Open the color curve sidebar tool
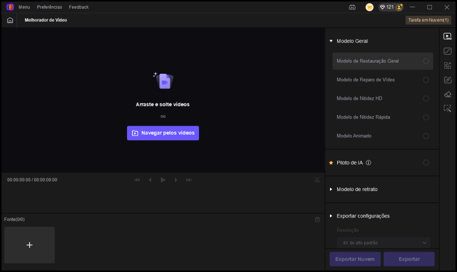 pyautogui.click(x=448, y=51)
